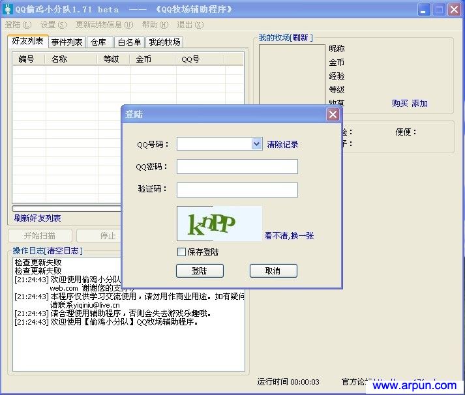Click the friend list horizontal scrollbar
This screenshot has height=395, width=465.
point(67,209)
